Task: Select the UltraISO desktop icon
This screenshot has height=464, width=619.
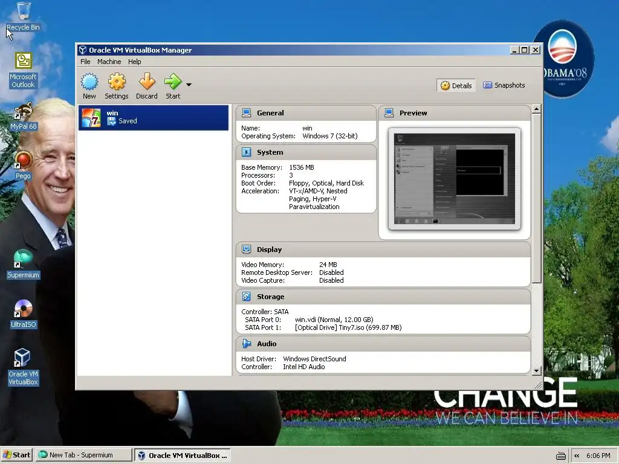Action: pos(23,314)
